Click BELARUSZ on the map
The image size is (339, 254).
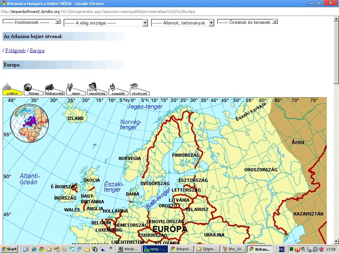pos(197,209)
